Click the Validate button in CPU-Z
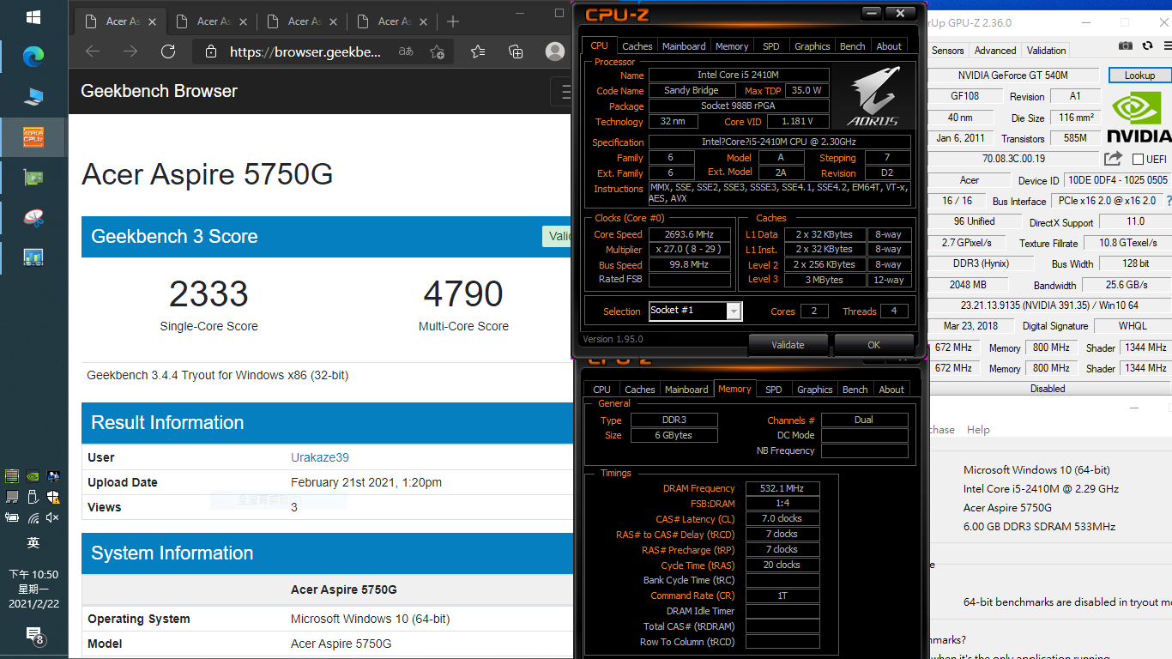1172x659 pixels. pos(788,345)
